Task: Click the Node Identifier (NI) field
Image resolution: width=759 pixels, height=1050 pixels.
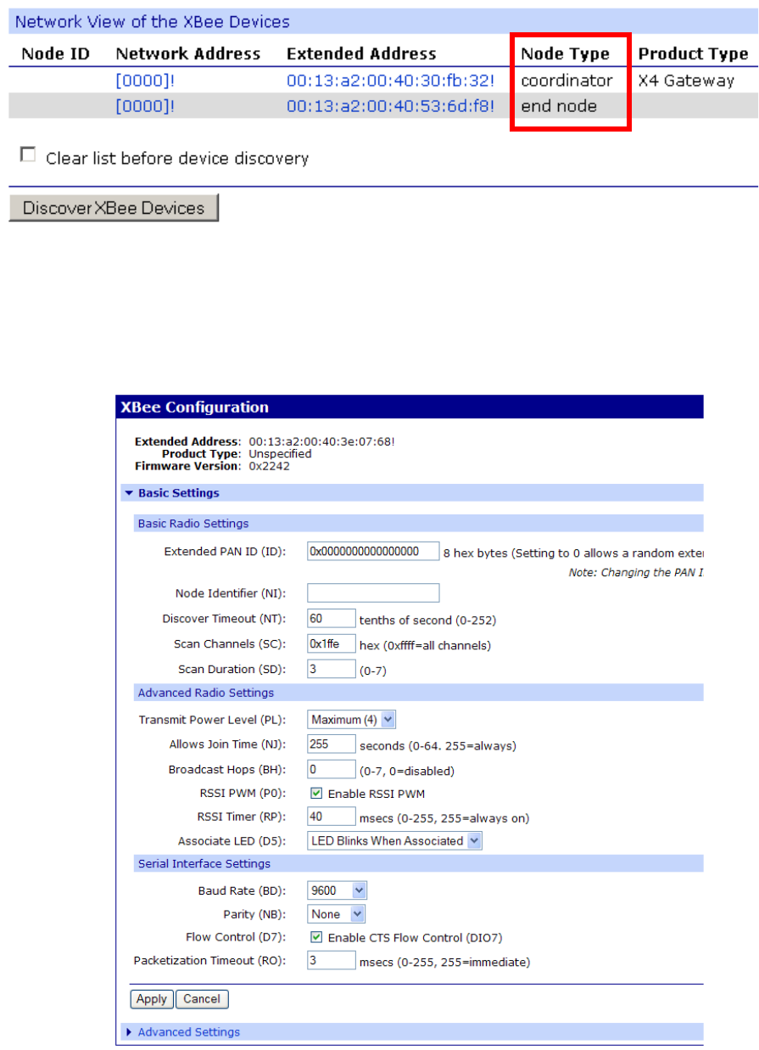Action: (373, 592)
